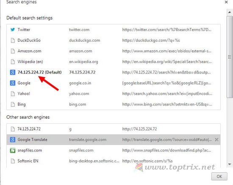The width and height of the screenshot is (233, 185).
Task: Click the page icon of the 74.125.224.72 g-keyword row
Action: point(13,129)
